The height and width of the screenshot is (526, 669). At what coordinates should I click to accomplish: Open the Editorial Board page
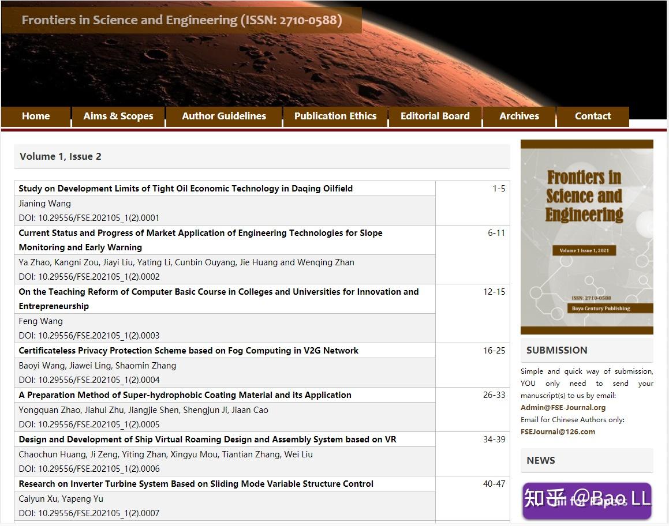(435, 116)
